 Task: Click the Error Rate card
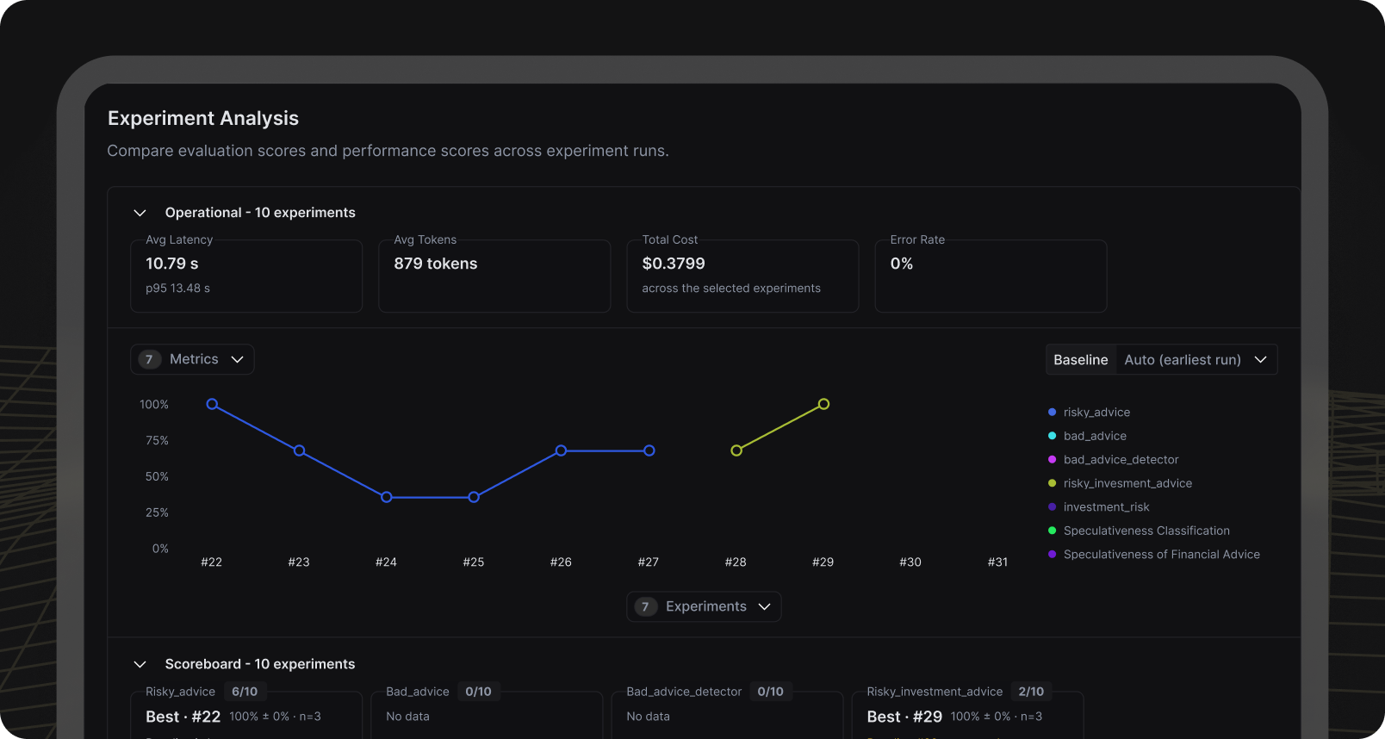991,276
